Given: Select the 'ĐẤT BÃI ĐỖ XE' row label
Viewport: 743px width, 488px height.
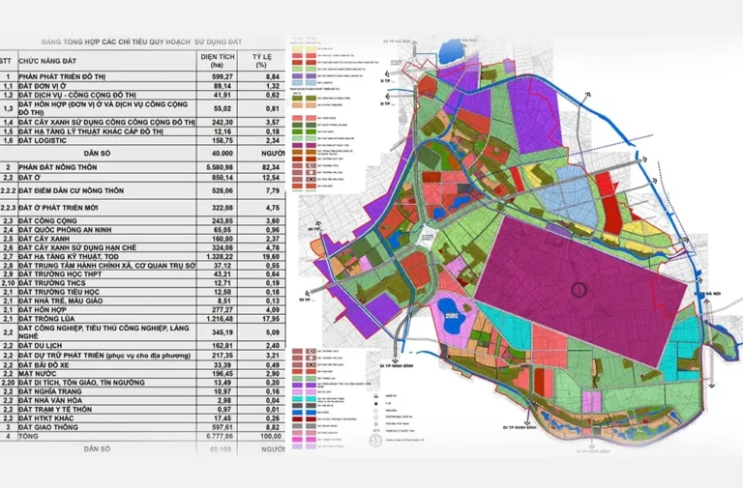Looking at the screenshot, I should (45, 365).
